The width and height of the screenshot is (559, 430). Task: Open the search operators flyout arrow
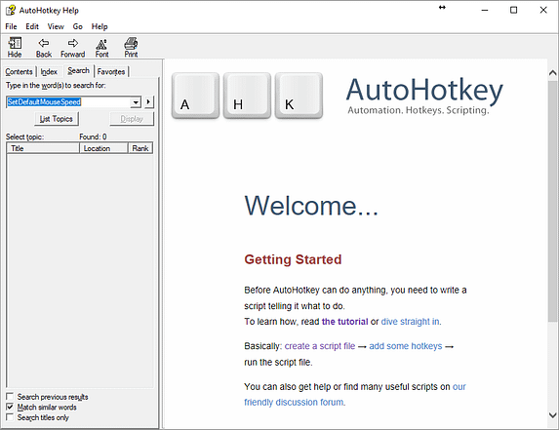tap(148, 102)
